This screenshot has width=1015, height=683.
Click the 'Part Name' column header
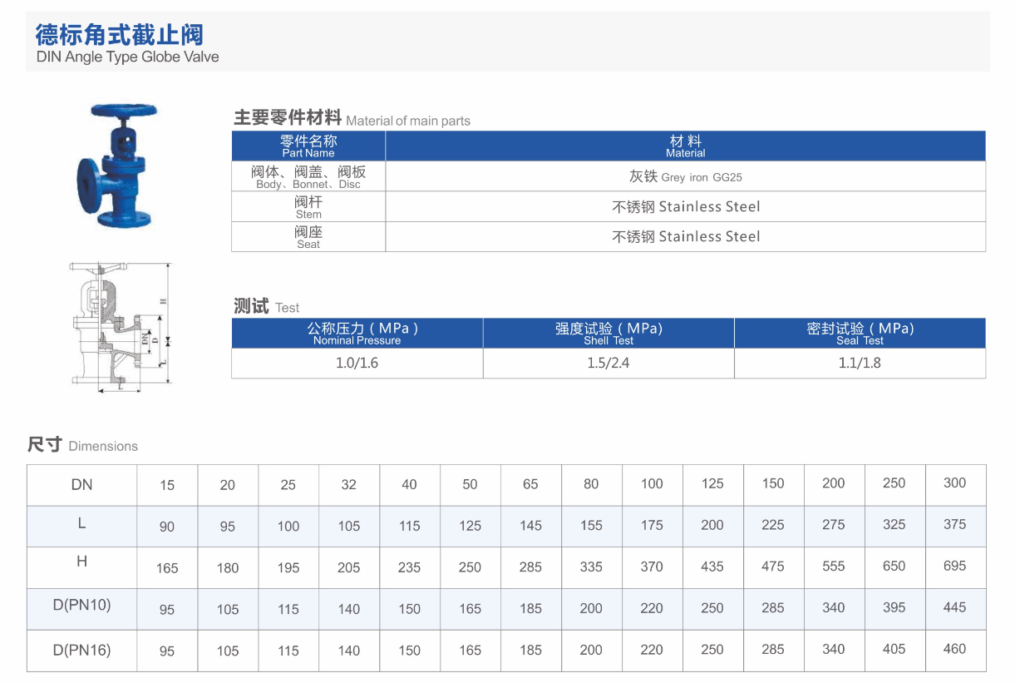(308, 146)
